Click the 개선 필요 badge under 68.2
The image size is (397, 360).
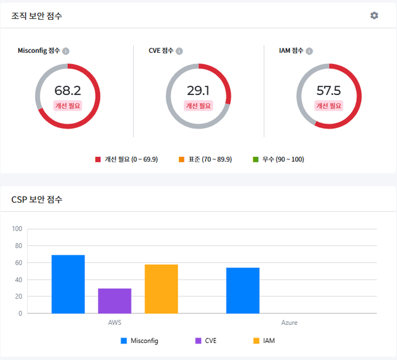pos(67,106)
